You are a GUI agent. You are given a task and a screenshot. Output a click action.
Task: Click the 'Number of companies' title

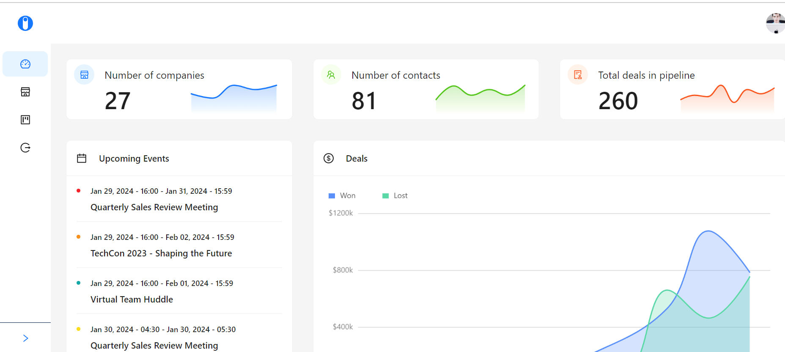154,75
